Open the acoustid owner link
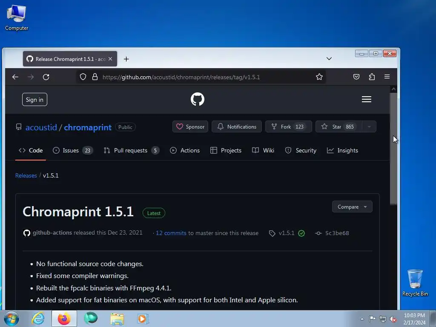The width and height of the screenshot is (436, 327). [41, 127]
